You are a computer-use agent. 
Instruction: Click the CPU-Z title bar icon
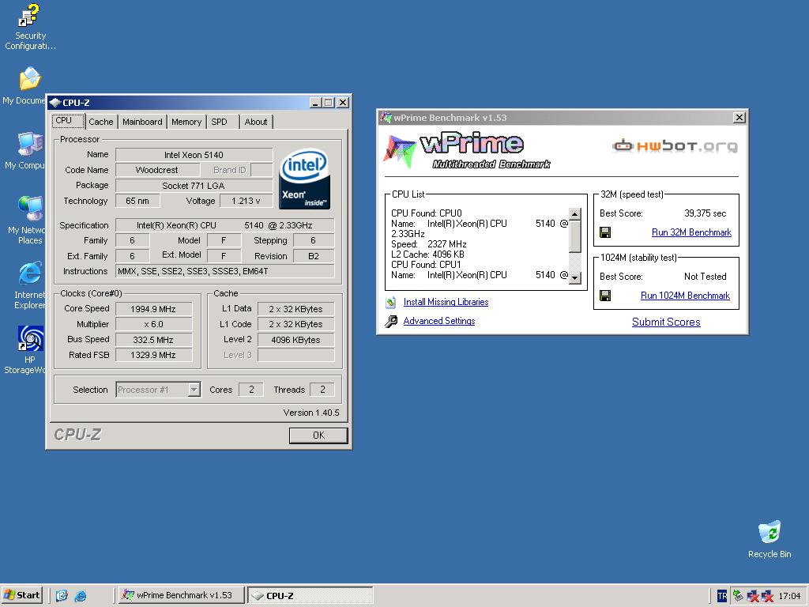[55, 103]
